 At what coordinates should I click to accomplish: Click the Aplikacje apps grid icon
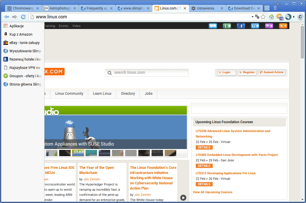6,26
